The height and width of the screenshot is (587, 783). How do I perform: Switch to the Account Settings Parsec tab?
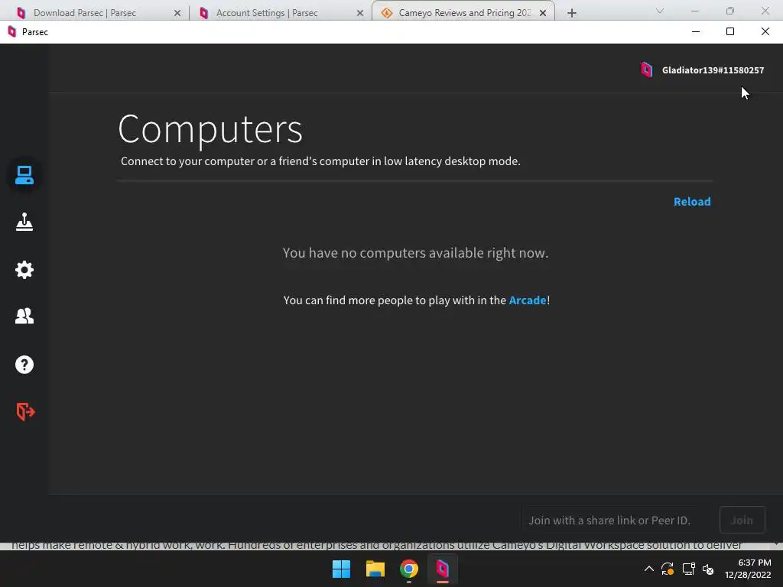(x=267, y=13)
